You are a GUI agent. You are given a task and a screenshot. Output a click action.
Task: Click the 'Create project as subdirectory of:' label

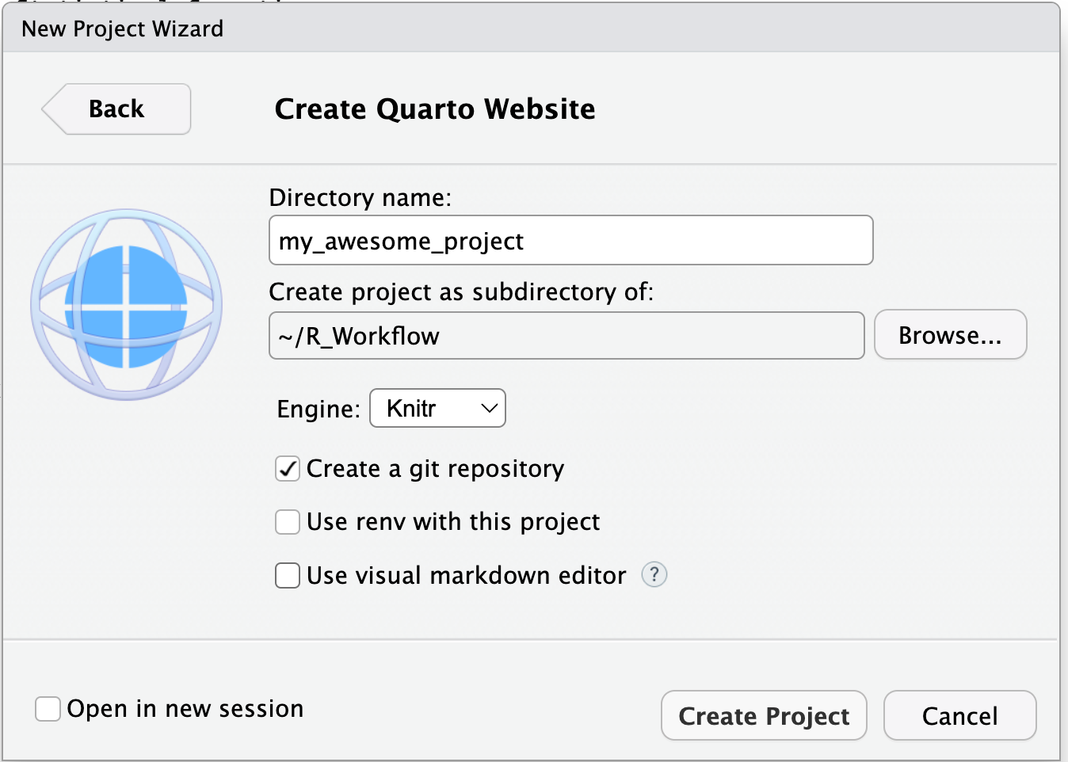[x=461, y=292]
